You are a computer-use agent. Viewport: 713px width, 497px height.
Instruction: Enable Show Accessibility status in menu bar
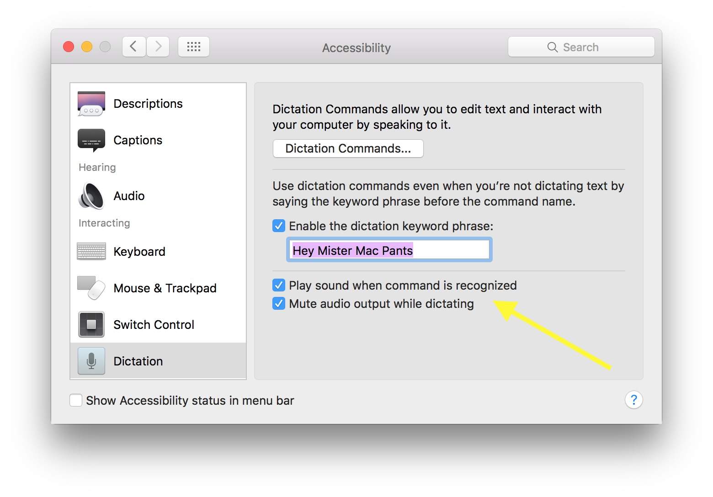[76, 400]
